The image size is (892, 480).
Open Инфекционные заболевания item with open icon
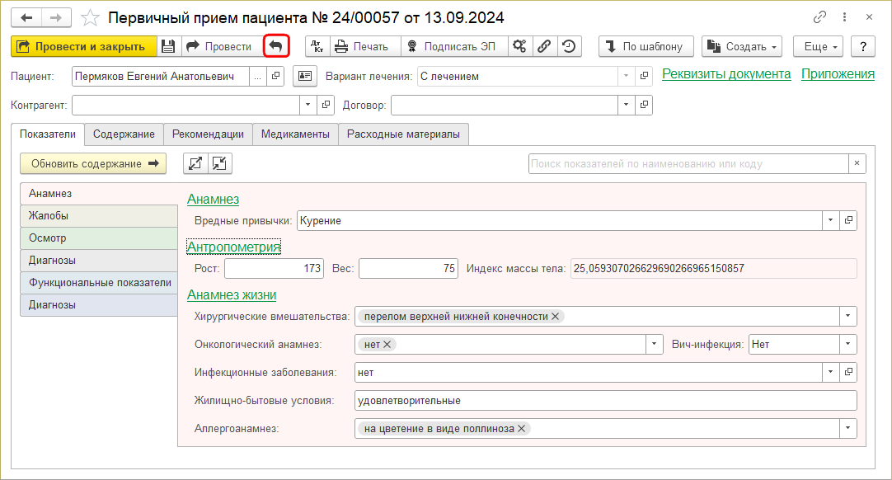848,372
